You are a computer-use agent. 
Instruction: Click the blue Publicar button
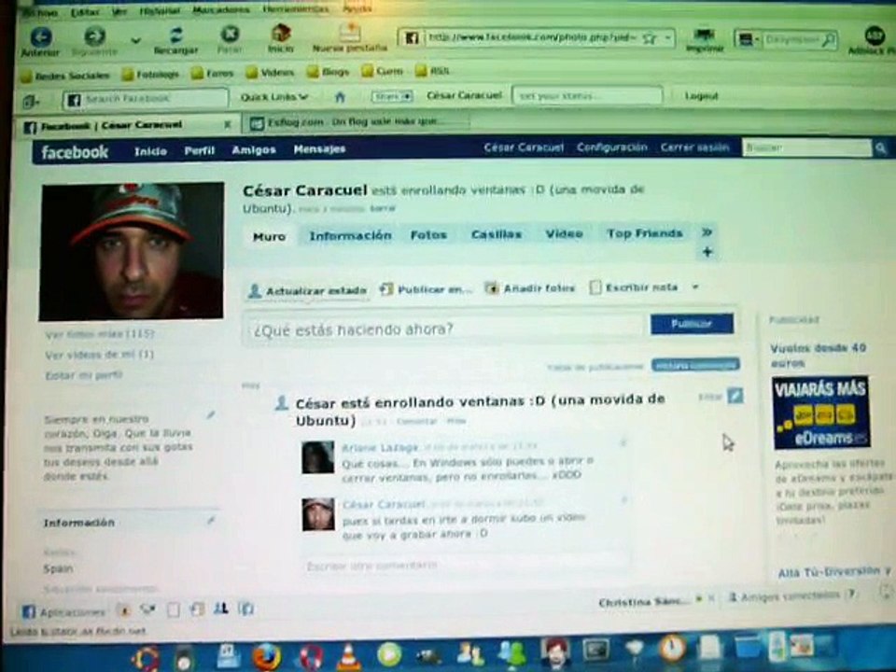pos(692,324)
